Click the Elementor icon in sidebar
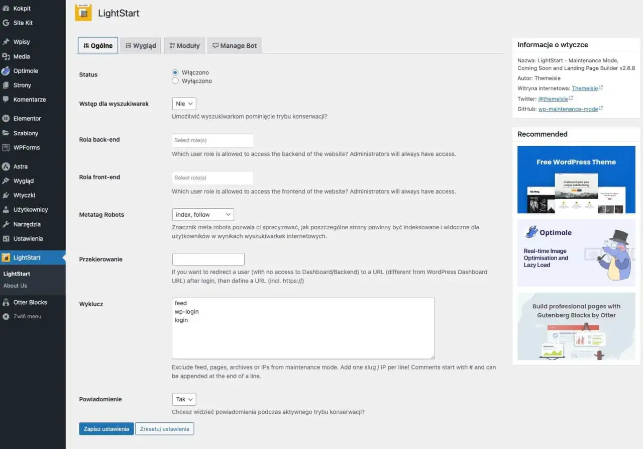Screen dimensions: 643x449 pyautogui.click(x=6, y=119)
